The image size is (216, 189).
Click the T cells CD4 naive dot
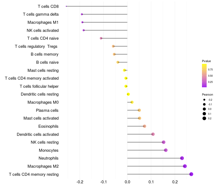pos(101,38)
